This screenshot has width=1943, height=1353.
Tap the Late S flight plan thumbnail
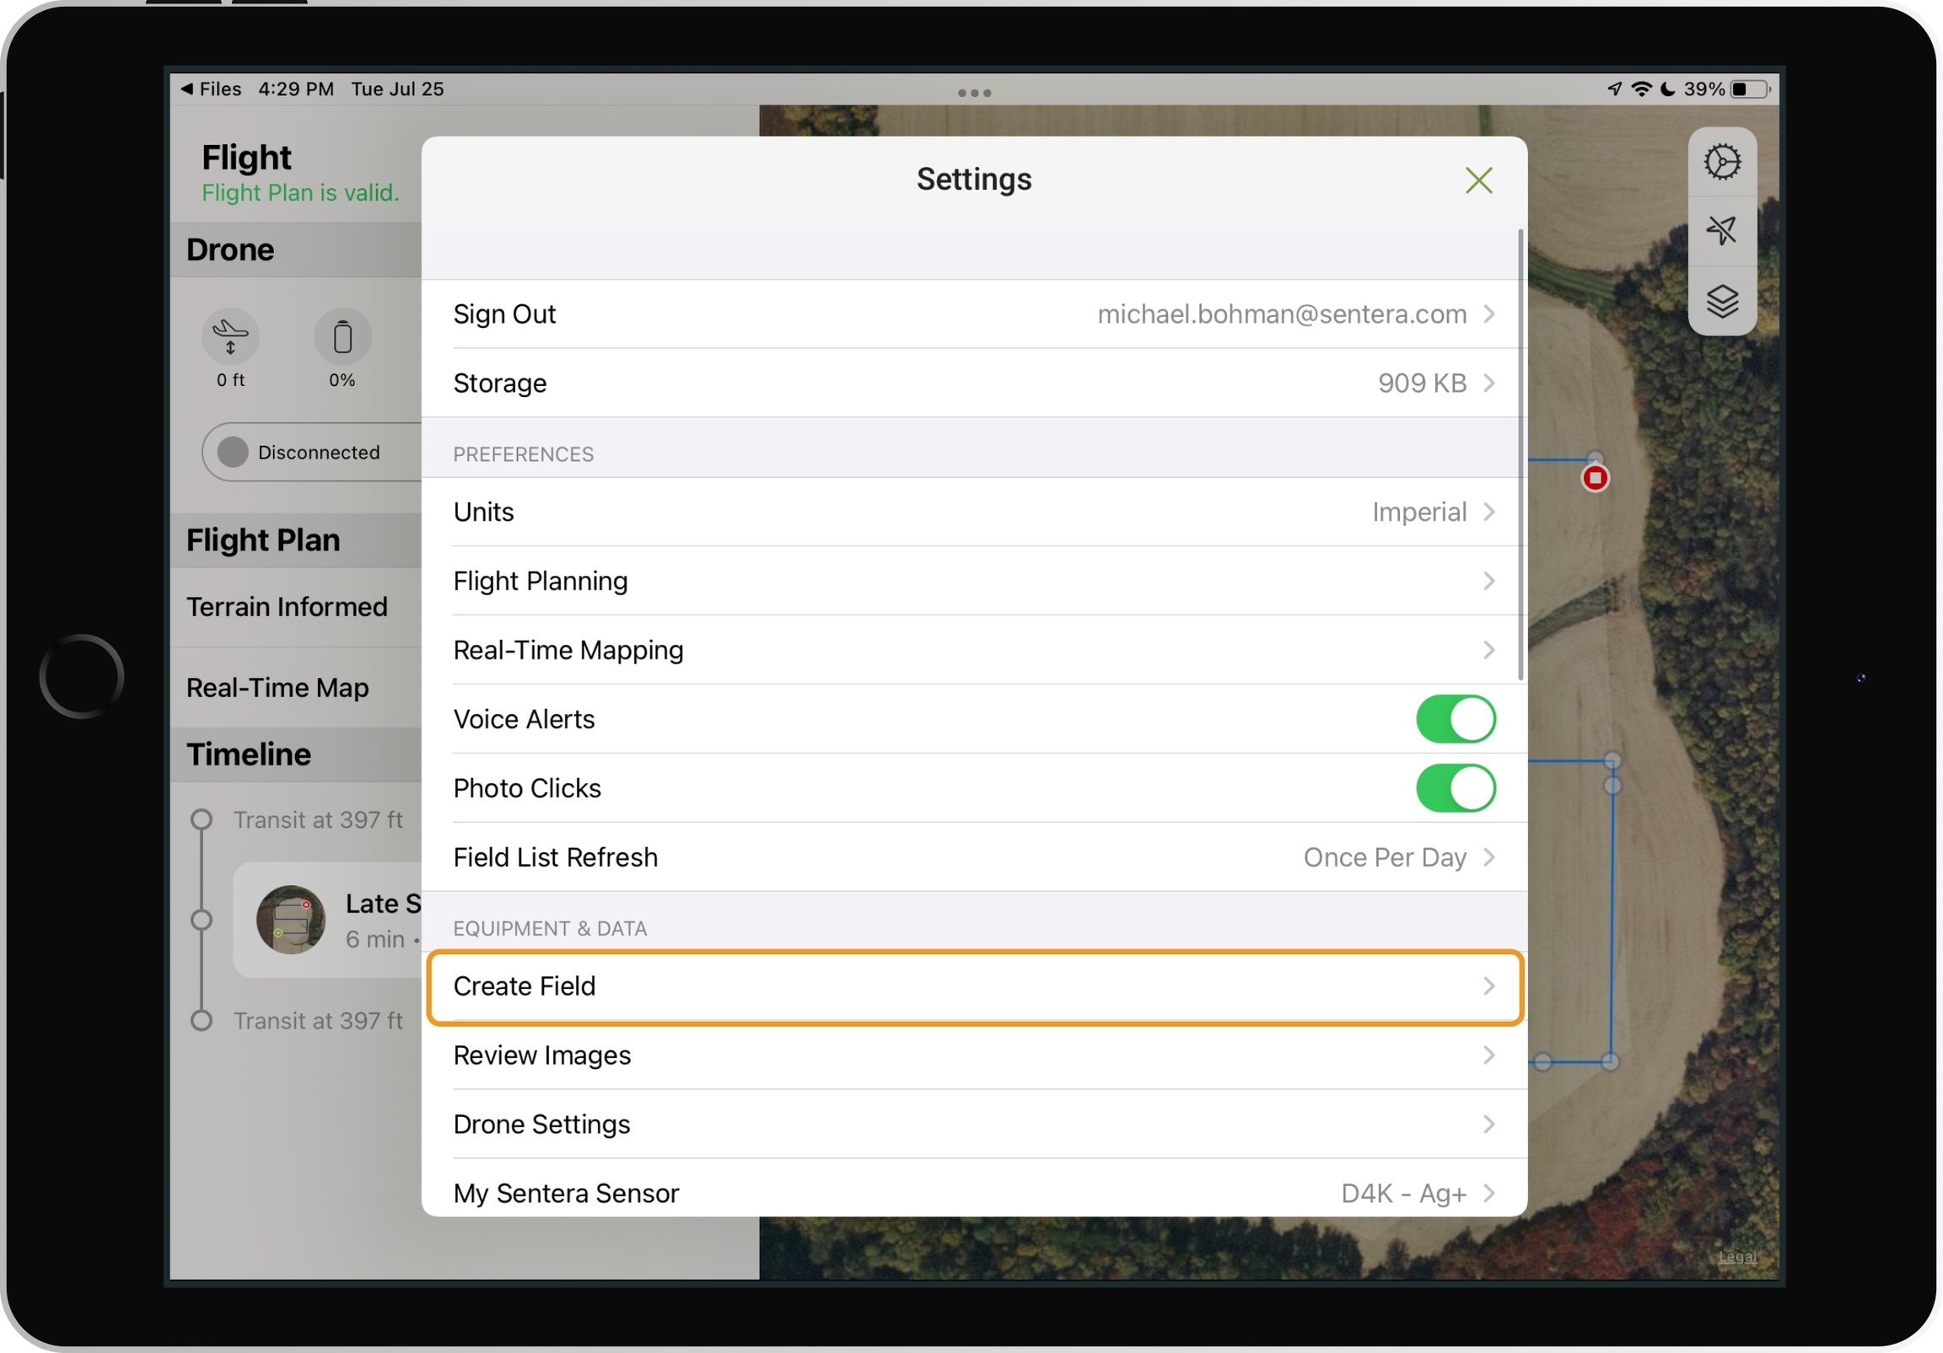pyautogui.click(x=290, y=920)
